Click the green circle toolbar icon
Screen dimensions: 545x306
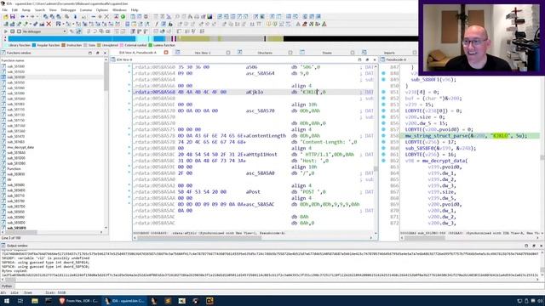123,17
